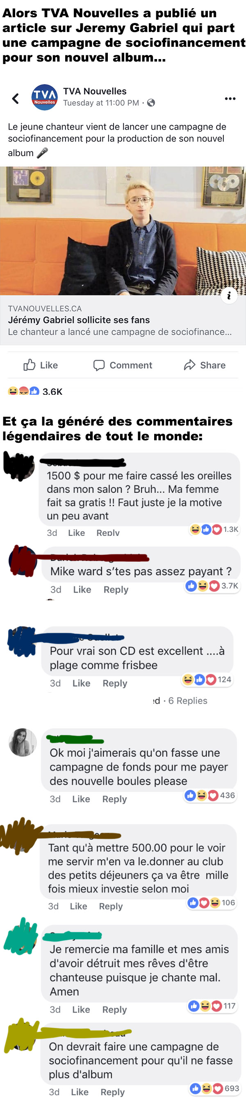The width and height of the screenshot is (246, 1112).
Task: Go back using the left chevron arrow
Action: tap(16, 98)
